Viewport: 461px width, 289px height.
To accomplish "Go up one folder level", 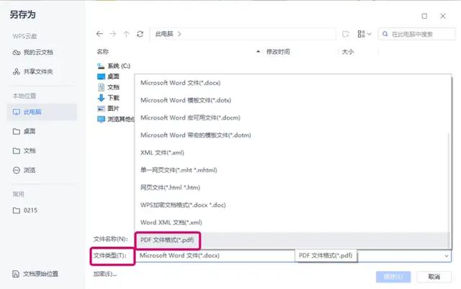I will click(x=126, y=34).
